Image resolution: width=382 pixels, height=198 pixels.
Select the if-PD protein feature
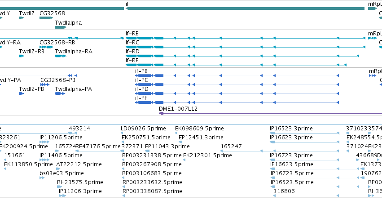(237, 94)
